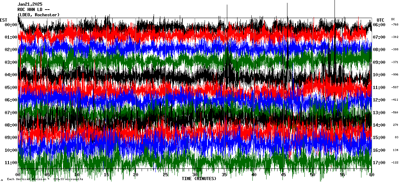Click the TIME (MINUTES) axis label

(x=199, y=179)
